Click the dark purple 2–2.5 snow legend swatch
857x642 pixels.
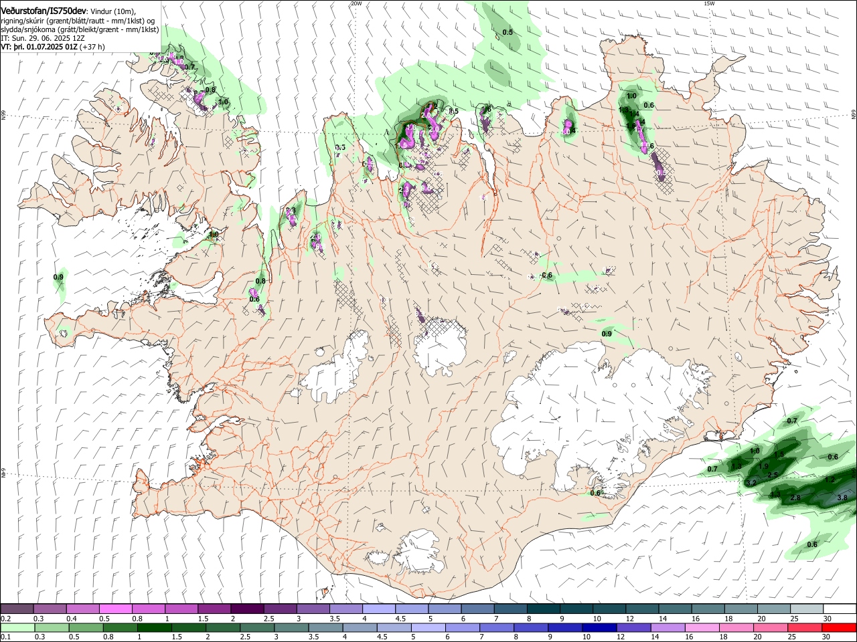246,609
